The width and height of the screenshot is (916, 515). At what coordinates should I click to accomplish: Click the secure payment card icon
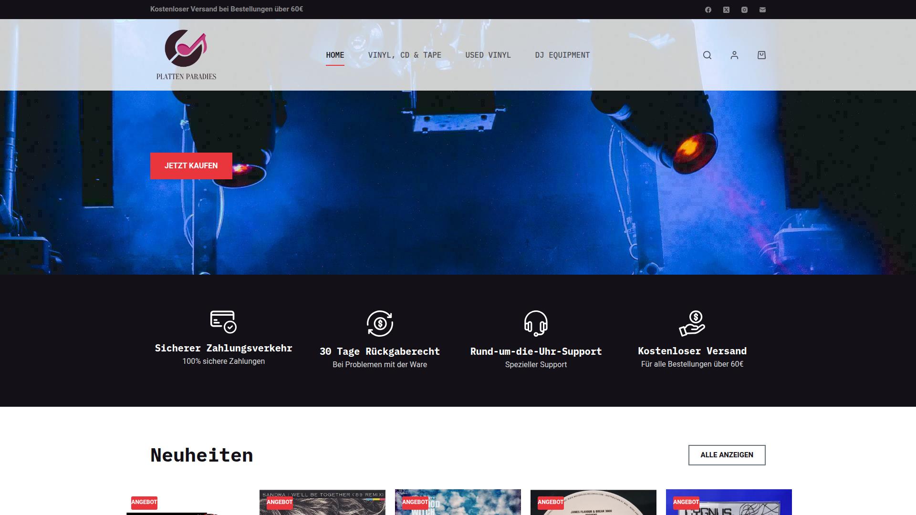click(x=223, y=321)
